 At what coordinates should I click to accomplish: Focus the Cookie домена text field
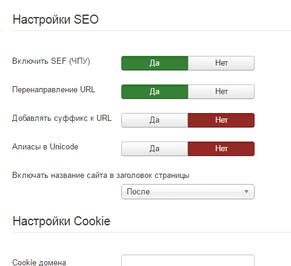pos(188,261)
